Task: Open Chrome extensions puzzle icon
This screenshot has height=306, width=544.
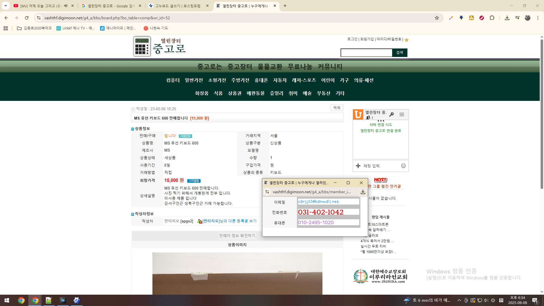Action: pos(492,18)
